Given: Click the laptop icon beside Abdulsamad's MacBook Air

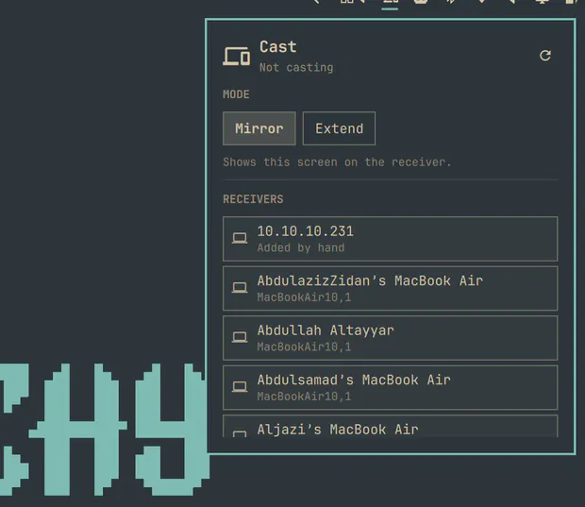Looking at the screenshot, I should tap(240, 387).
